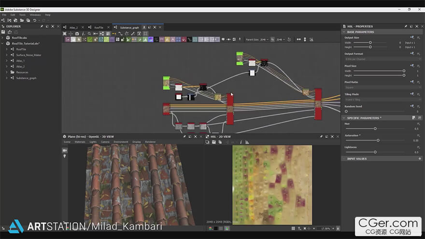This screenshot has width=425, height=239.
Task: Click the Hue slider handle
Action: coord(375,129)
